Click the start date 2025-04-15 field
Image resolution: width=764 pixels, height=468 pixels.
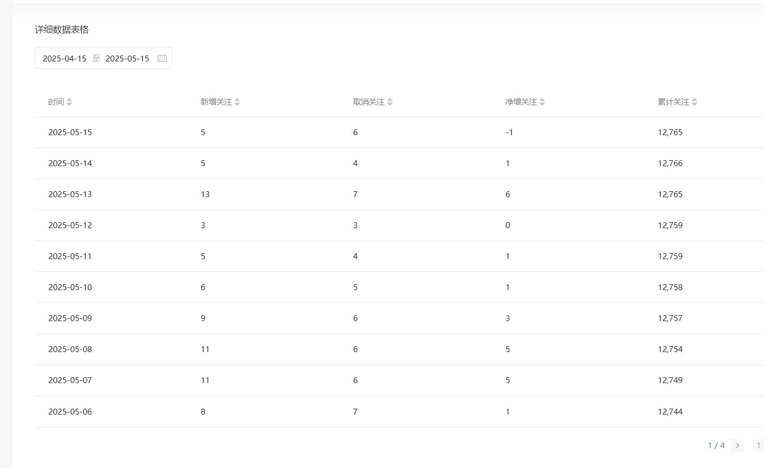pyautogui.click(x=65, y=58)
